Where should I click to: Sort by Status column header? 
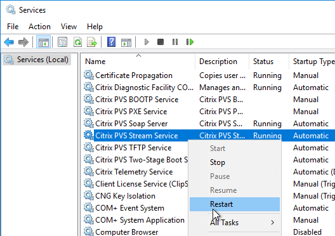pyautogui.click(x=269, y=62)
